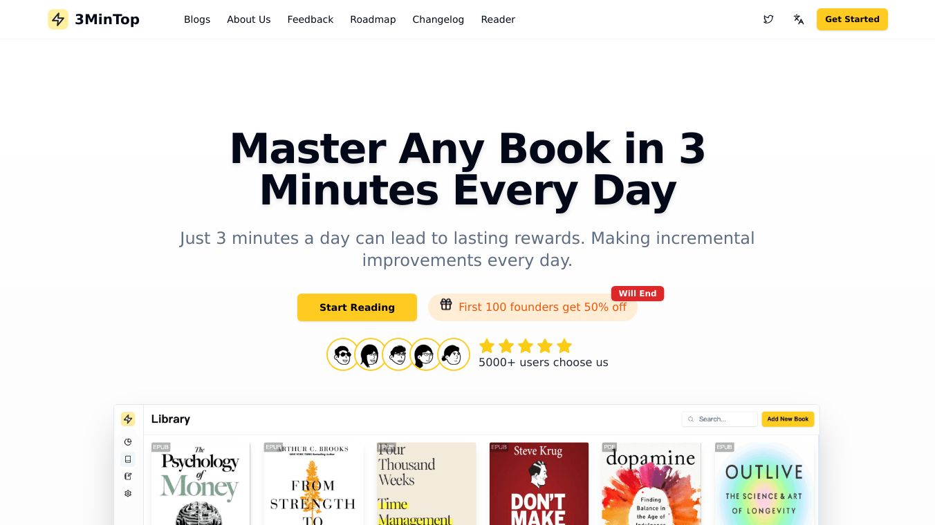Go to the Roadmap page
This screenshot has width=935, height=525.
pos(373,19)
